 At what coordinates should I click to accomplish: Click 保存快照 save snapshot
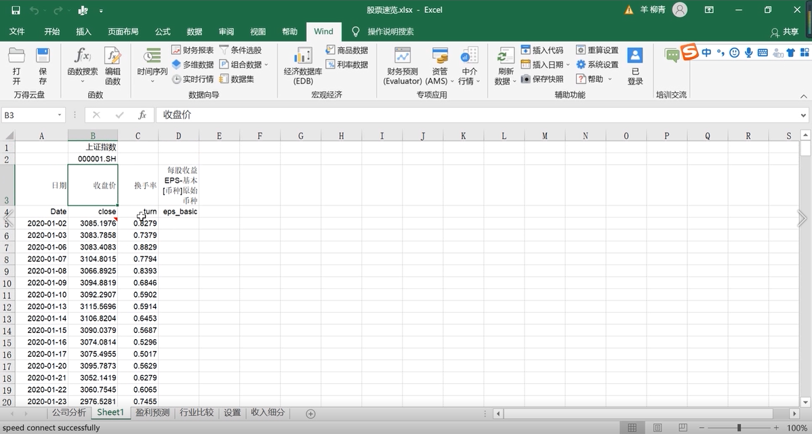click(x=542, y=79)
